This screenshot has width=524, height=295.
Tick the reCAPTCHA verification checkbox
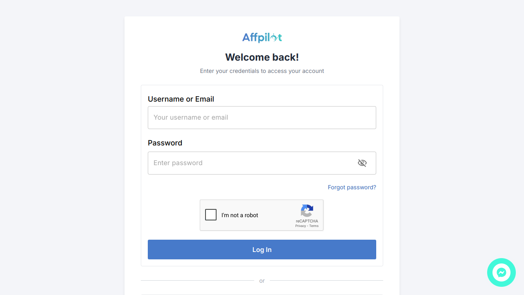[210, 214]
